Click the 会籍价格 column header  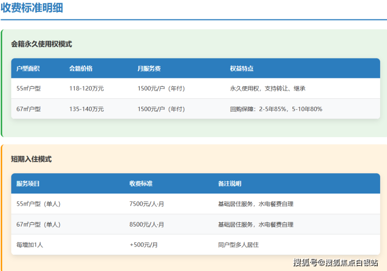pos(81,69)
